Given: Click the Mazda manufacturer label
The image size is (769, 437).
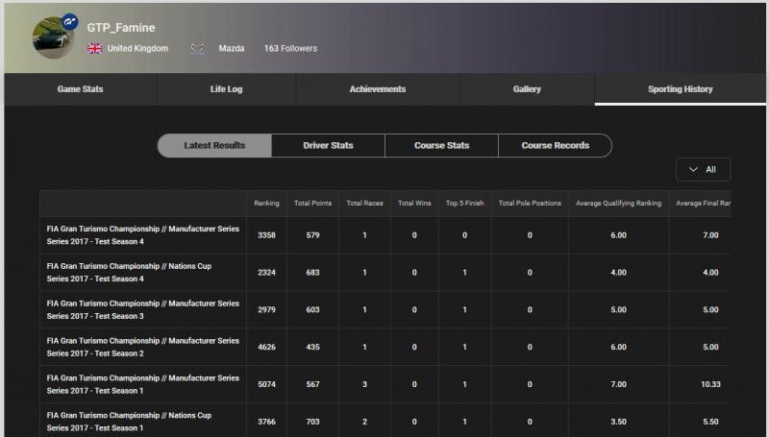Looking at the screenshot, I should 232,48.
